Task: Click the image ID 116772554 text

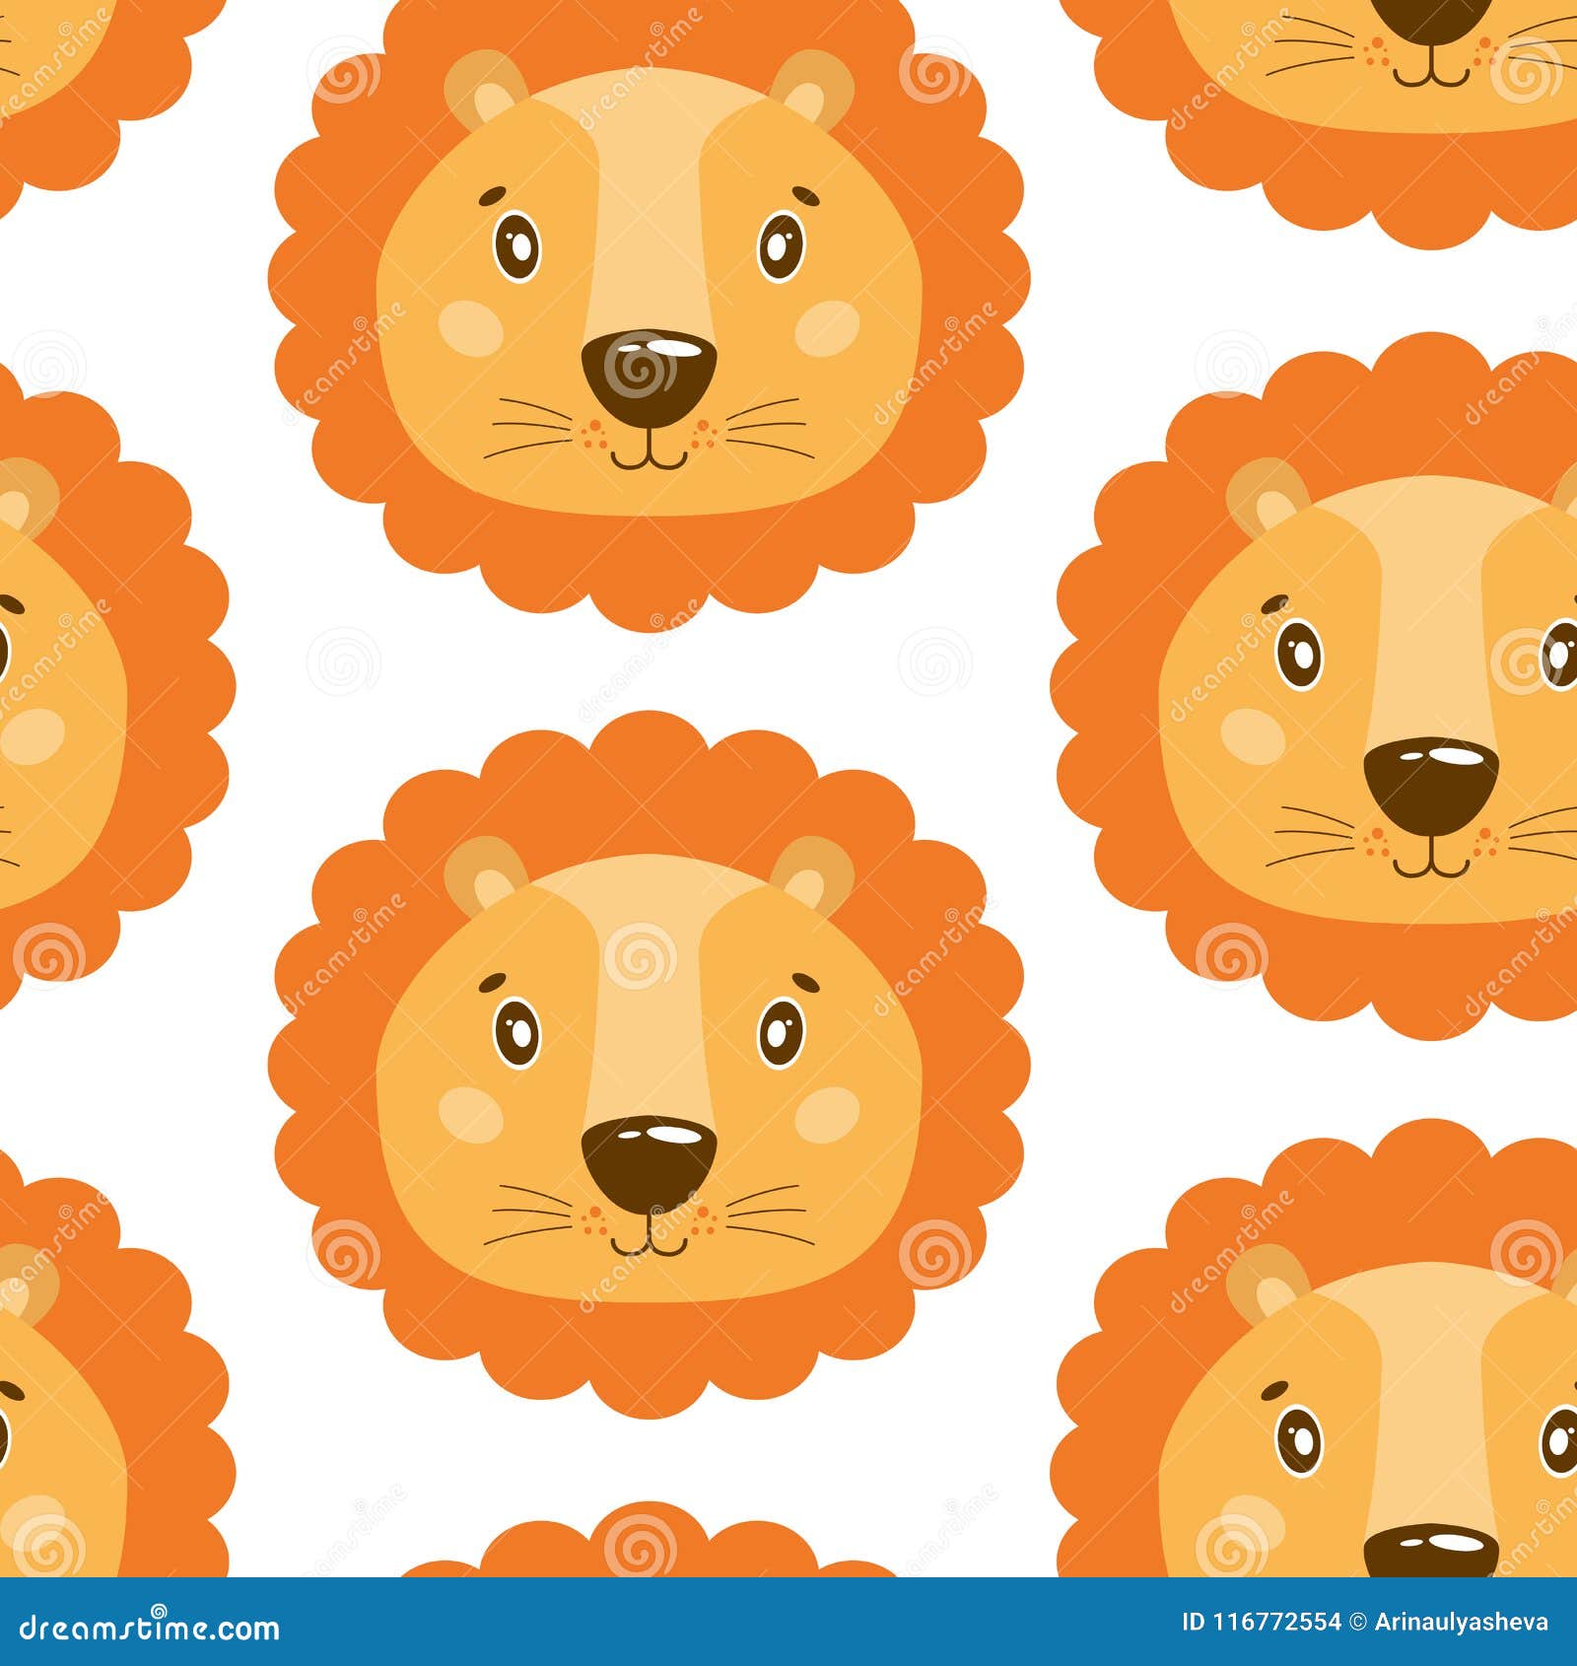Action: click(x=1262, y=1622)
